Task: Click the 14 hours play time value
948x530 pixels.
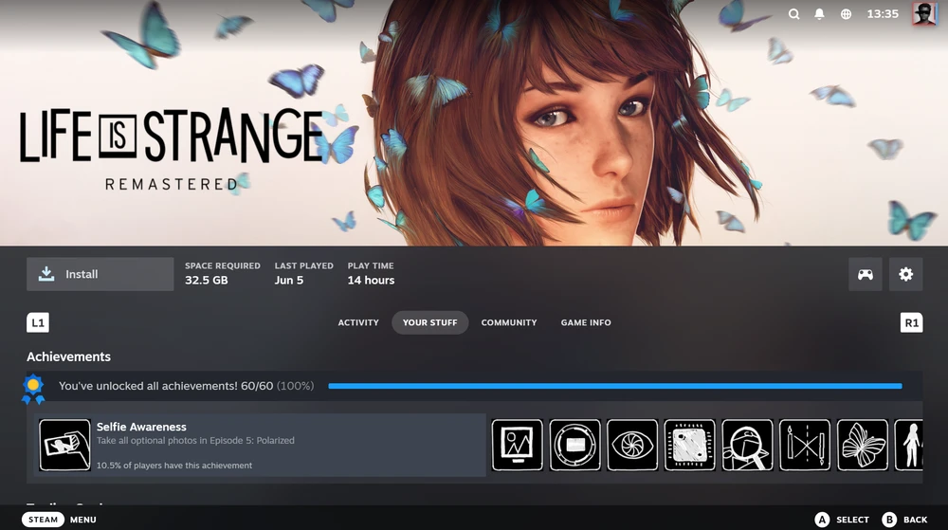Action: tap(371, 281)
